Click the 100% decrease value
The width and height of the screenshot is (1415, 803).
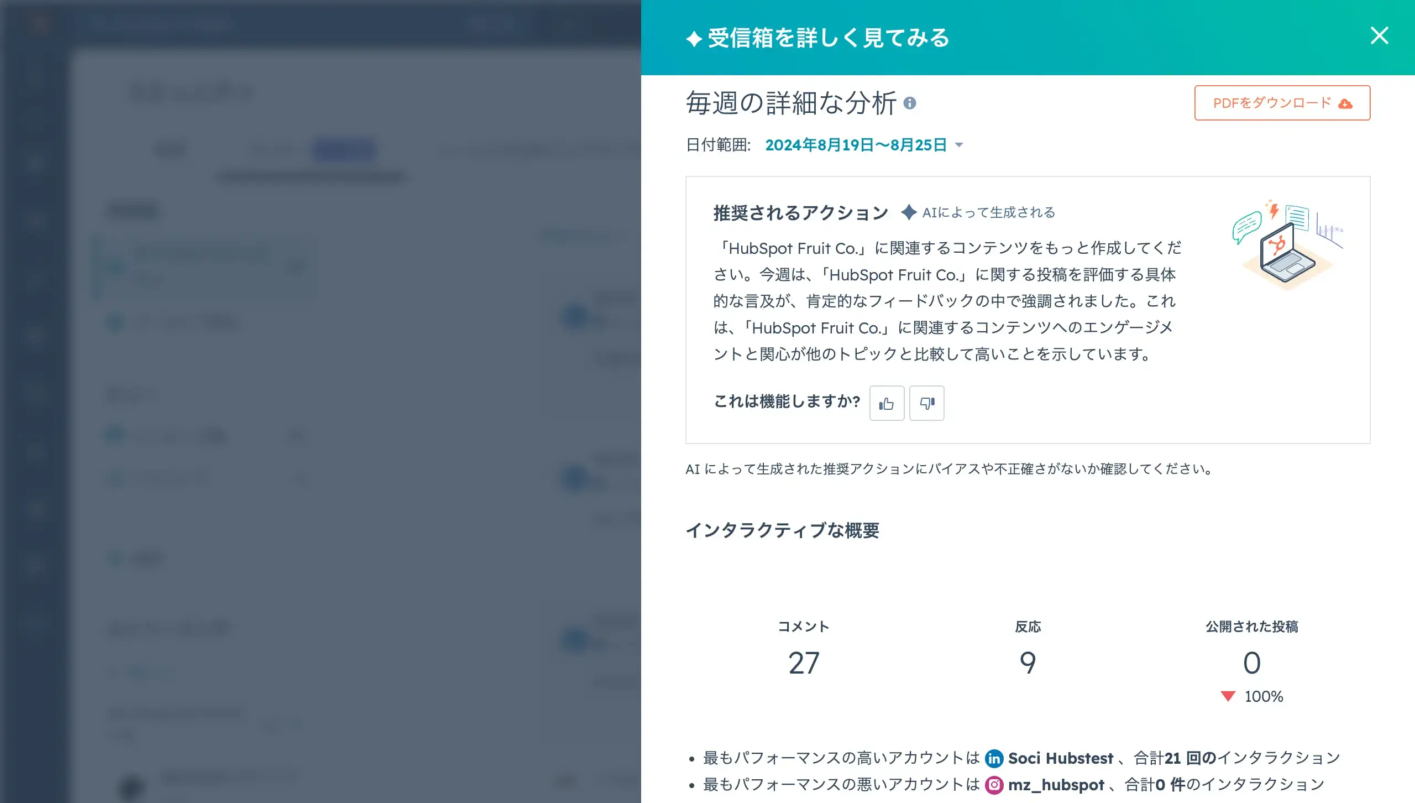[x=1264, y=696]
